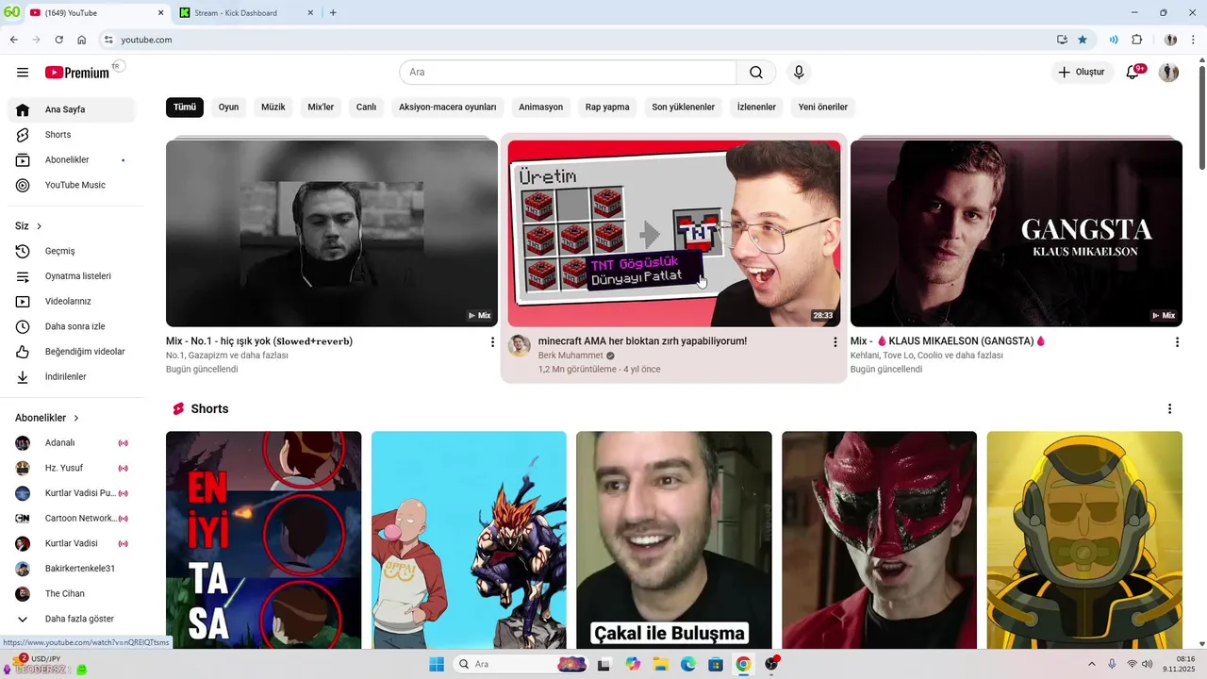Select the Rap yapma chip
Viewport: 1207px width, 679px height.
tap(607, 108)
